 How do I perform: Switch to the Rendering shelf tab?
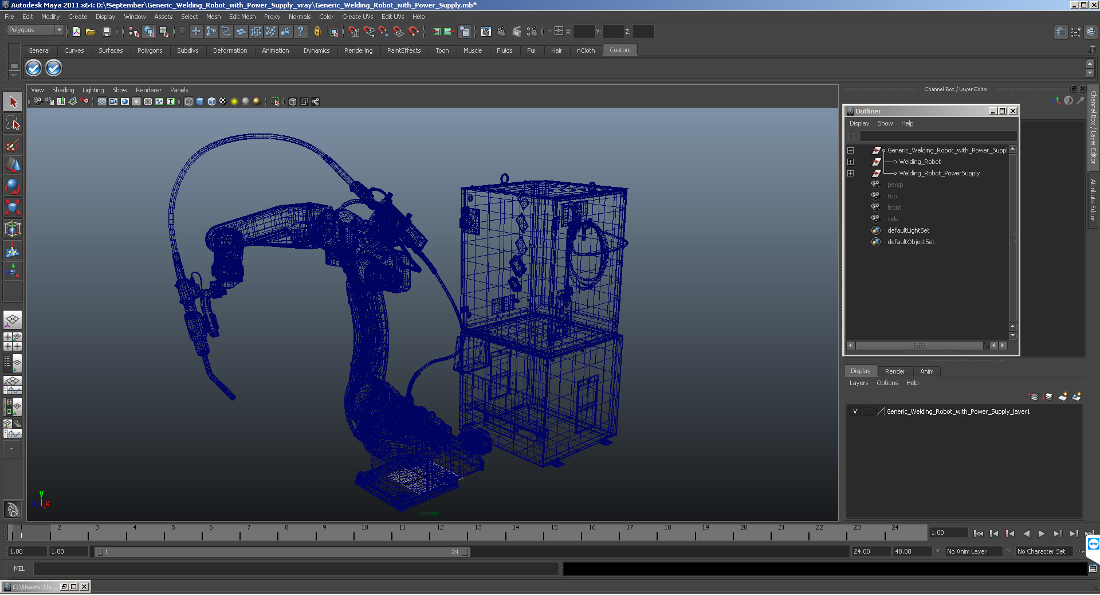(358, 50)
